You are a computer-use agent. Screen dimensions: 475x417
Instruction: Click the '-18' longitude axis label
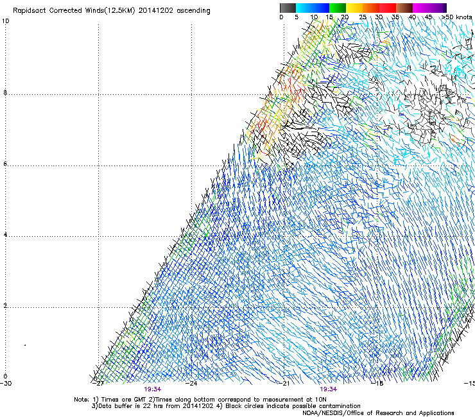pos(377,384)
